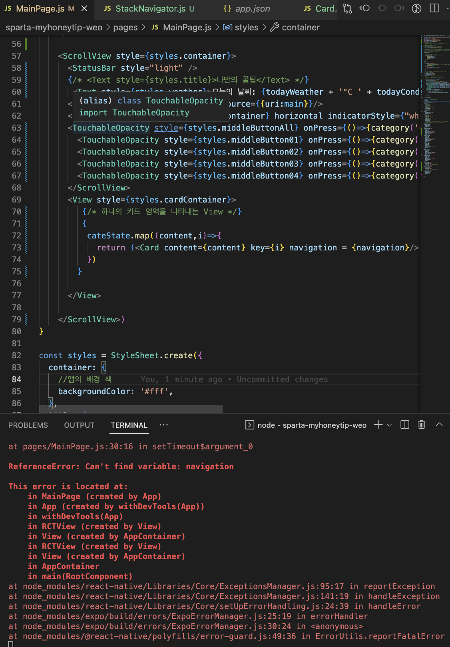Screen dimensions: 450x647
Task: Click the code minimap
Action: coord(435,106)
